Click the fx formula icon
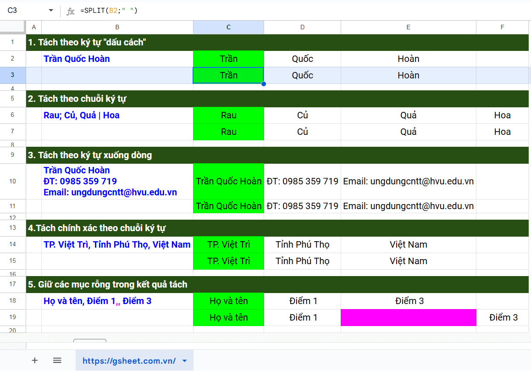Image resolution: width=531 pixels, height=371 pixels. tap(70, 10)
